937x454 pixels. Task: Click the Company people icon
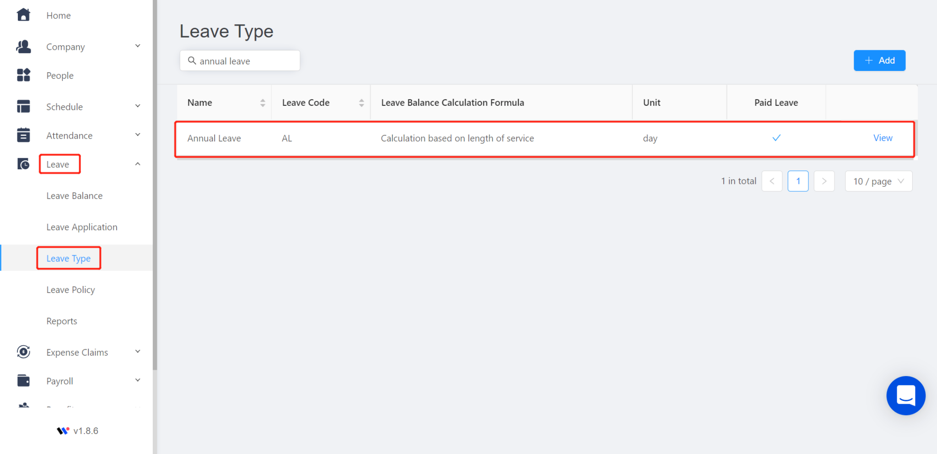point(23,47)
